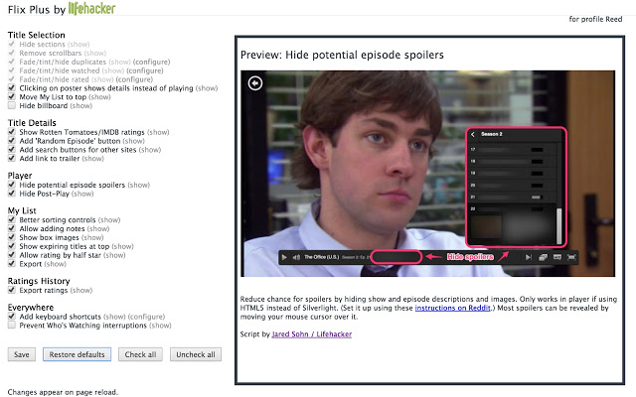The height and width of the screenshot is (397, 636).
Task: Uncheck 'Allow adding notes'
Action: (x=11, y=228)
